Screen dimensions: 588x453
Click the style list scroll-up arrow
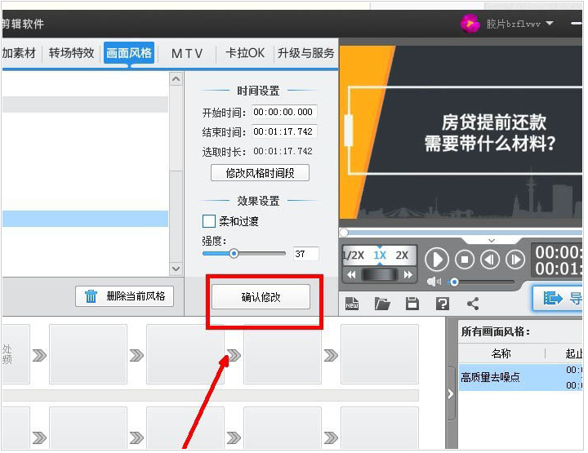[176, 79]
